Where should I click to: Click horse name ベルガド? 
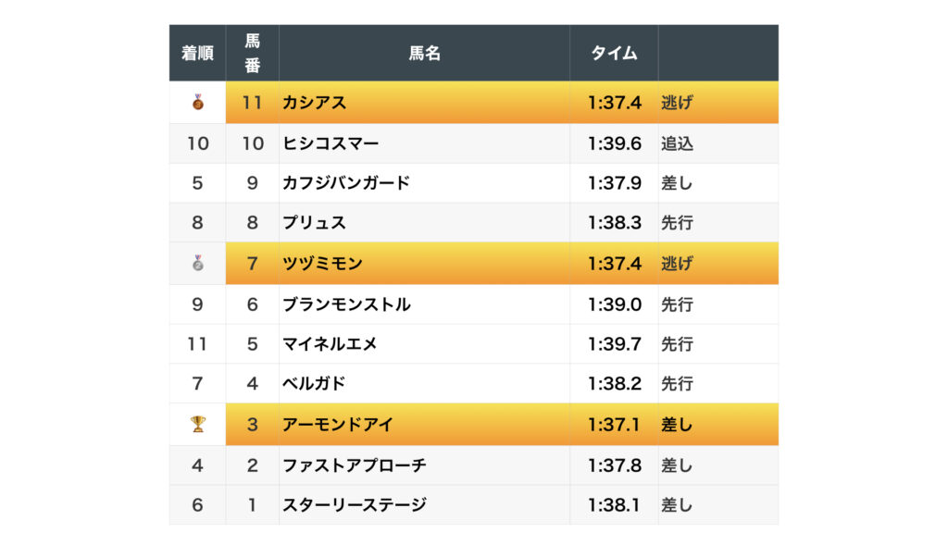click(x=314, y=384)
